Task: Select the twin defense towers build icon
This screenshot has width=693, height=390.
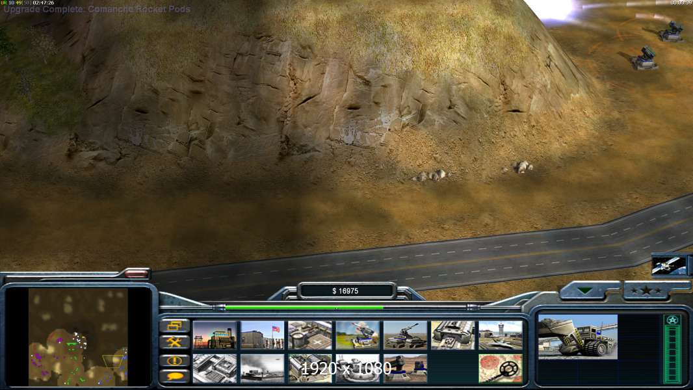Action: click(x=405, y=368)
